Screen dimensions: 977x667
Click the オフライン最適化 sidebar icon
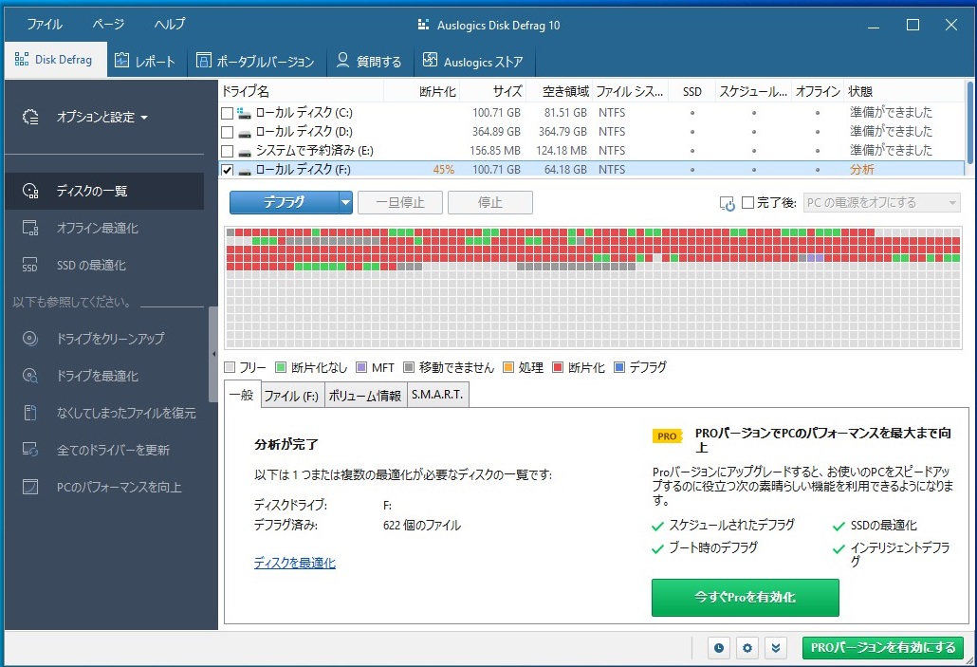pyautogui.click(x=30, y=229)
